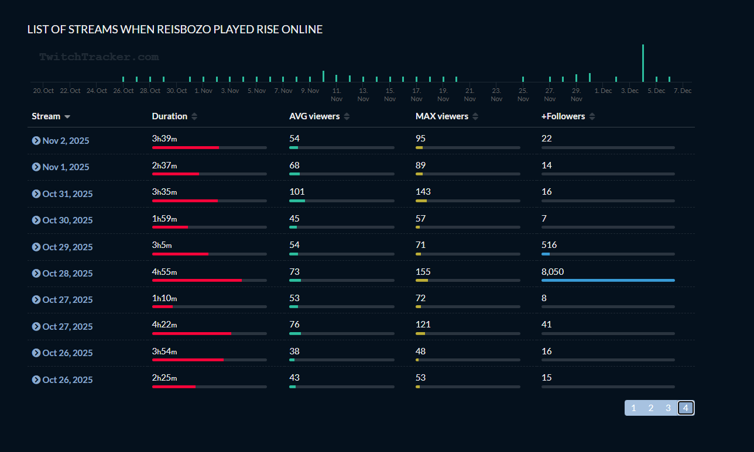
Task: Click the sort caret next to Stream header
Action: click(67, 117)
